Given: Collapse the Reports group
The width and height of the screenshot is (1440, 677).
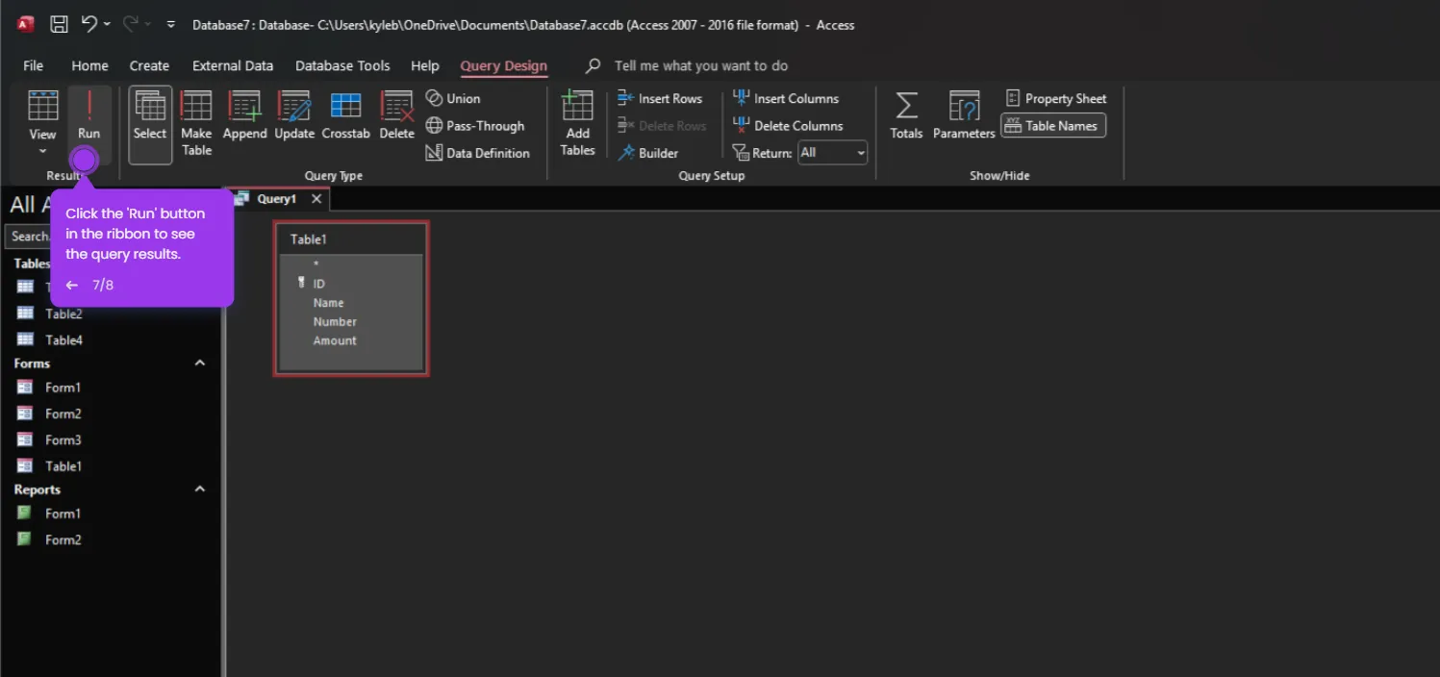Looking at the screenshot, I should coord(200,489).
